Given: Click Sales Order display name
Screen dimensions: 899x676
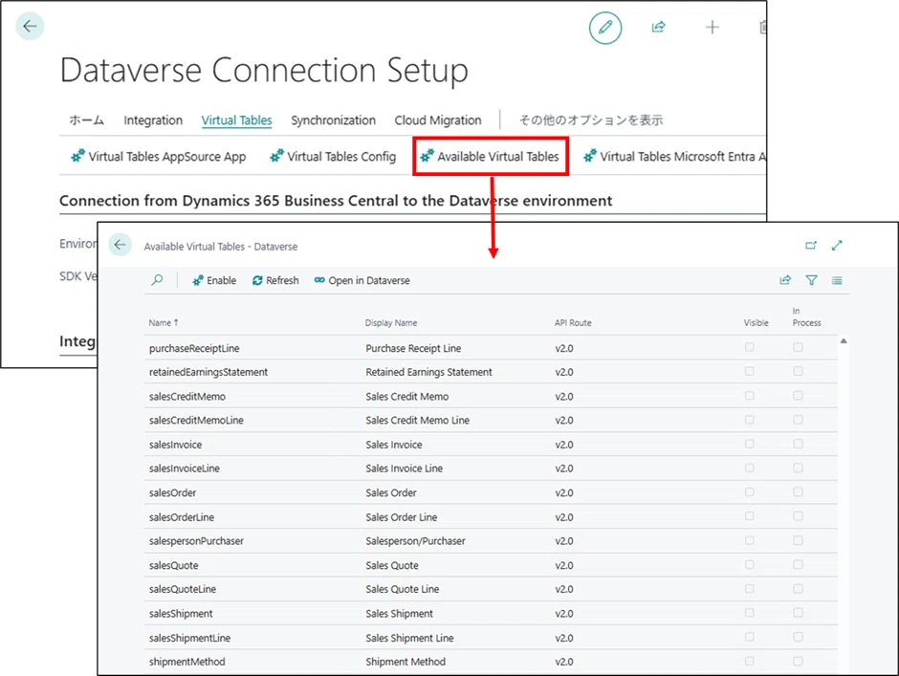Looking at the screenshot, I should coord(391,492).
